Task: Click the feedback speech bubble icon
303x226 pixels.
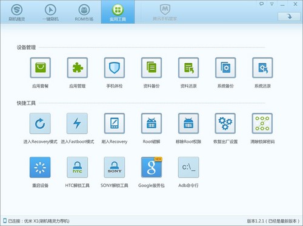Action: click(x=262, y=4)
